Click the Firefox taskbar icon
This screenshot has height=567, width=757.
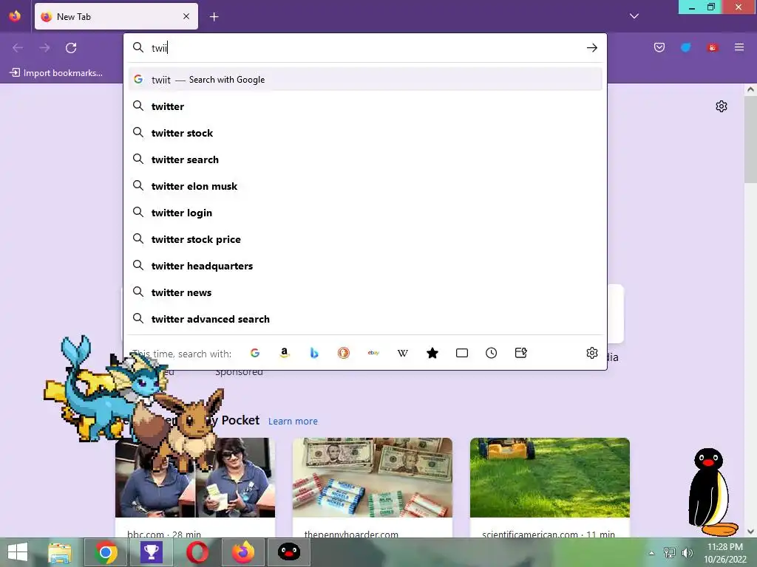coord(242,552)
